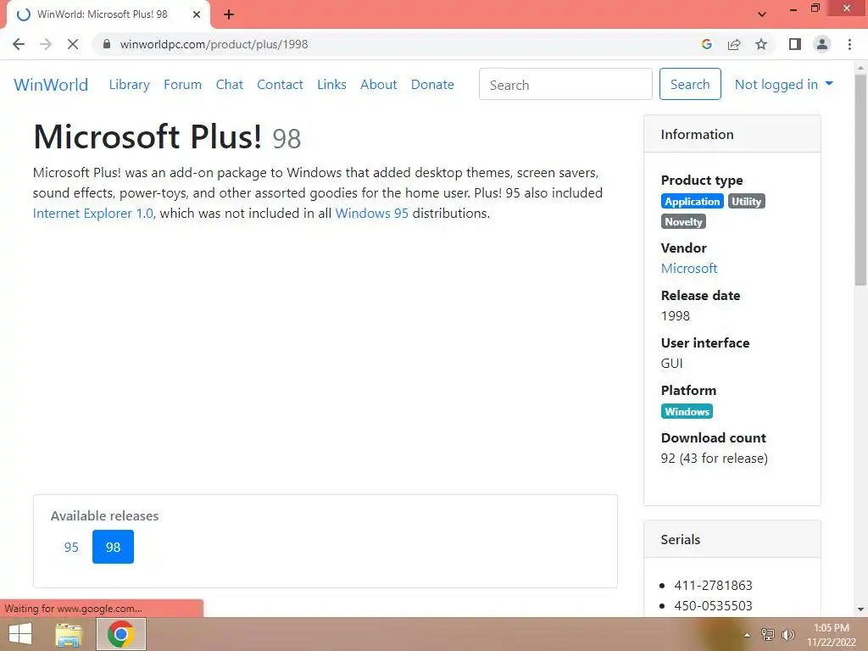Stop page loading with the X button
The width and height of the screenshot is (868, 651).
[73, 44]
